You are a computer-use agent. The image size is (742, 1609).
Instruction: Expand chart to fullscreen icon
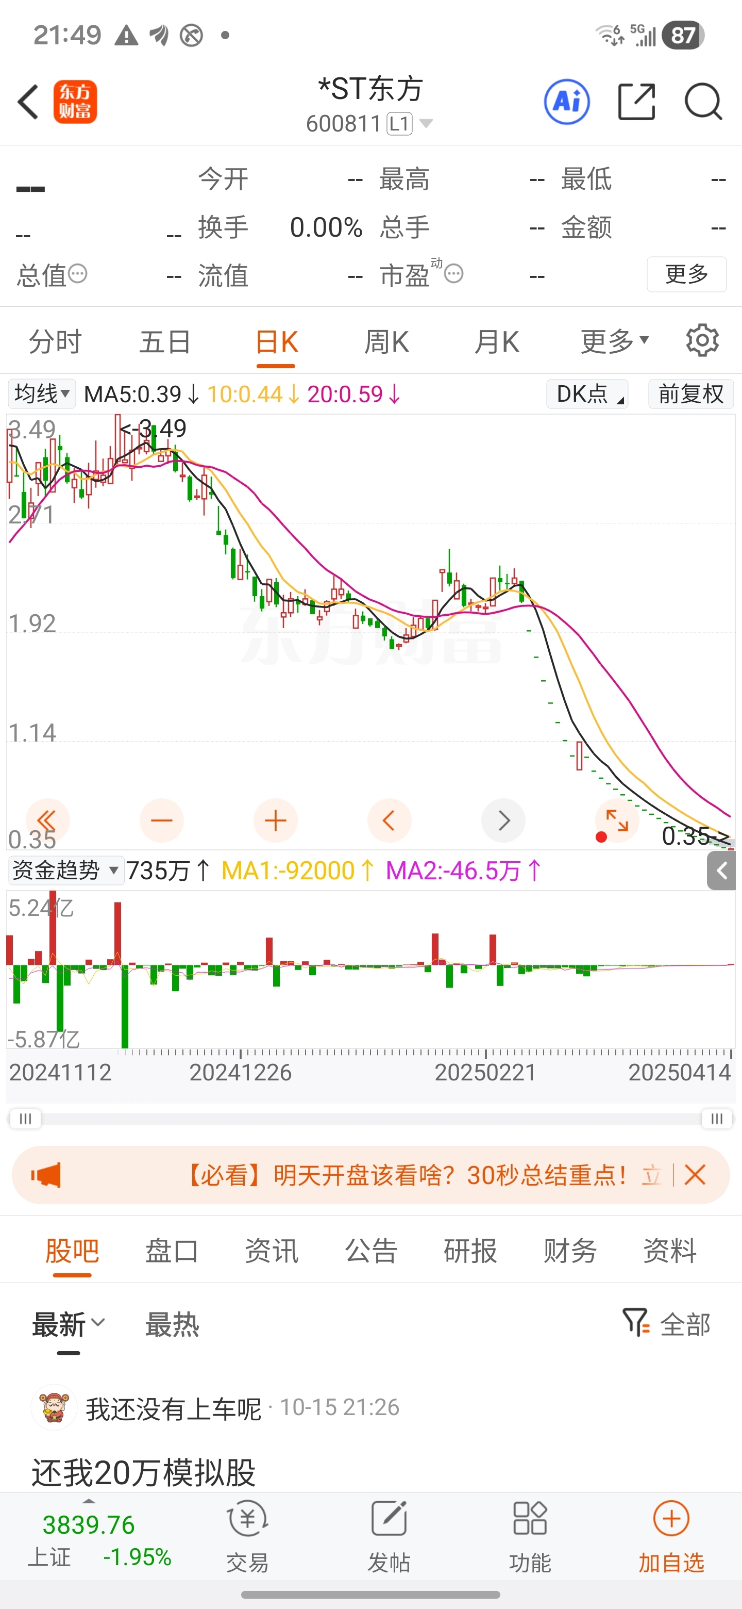[617, 820]
